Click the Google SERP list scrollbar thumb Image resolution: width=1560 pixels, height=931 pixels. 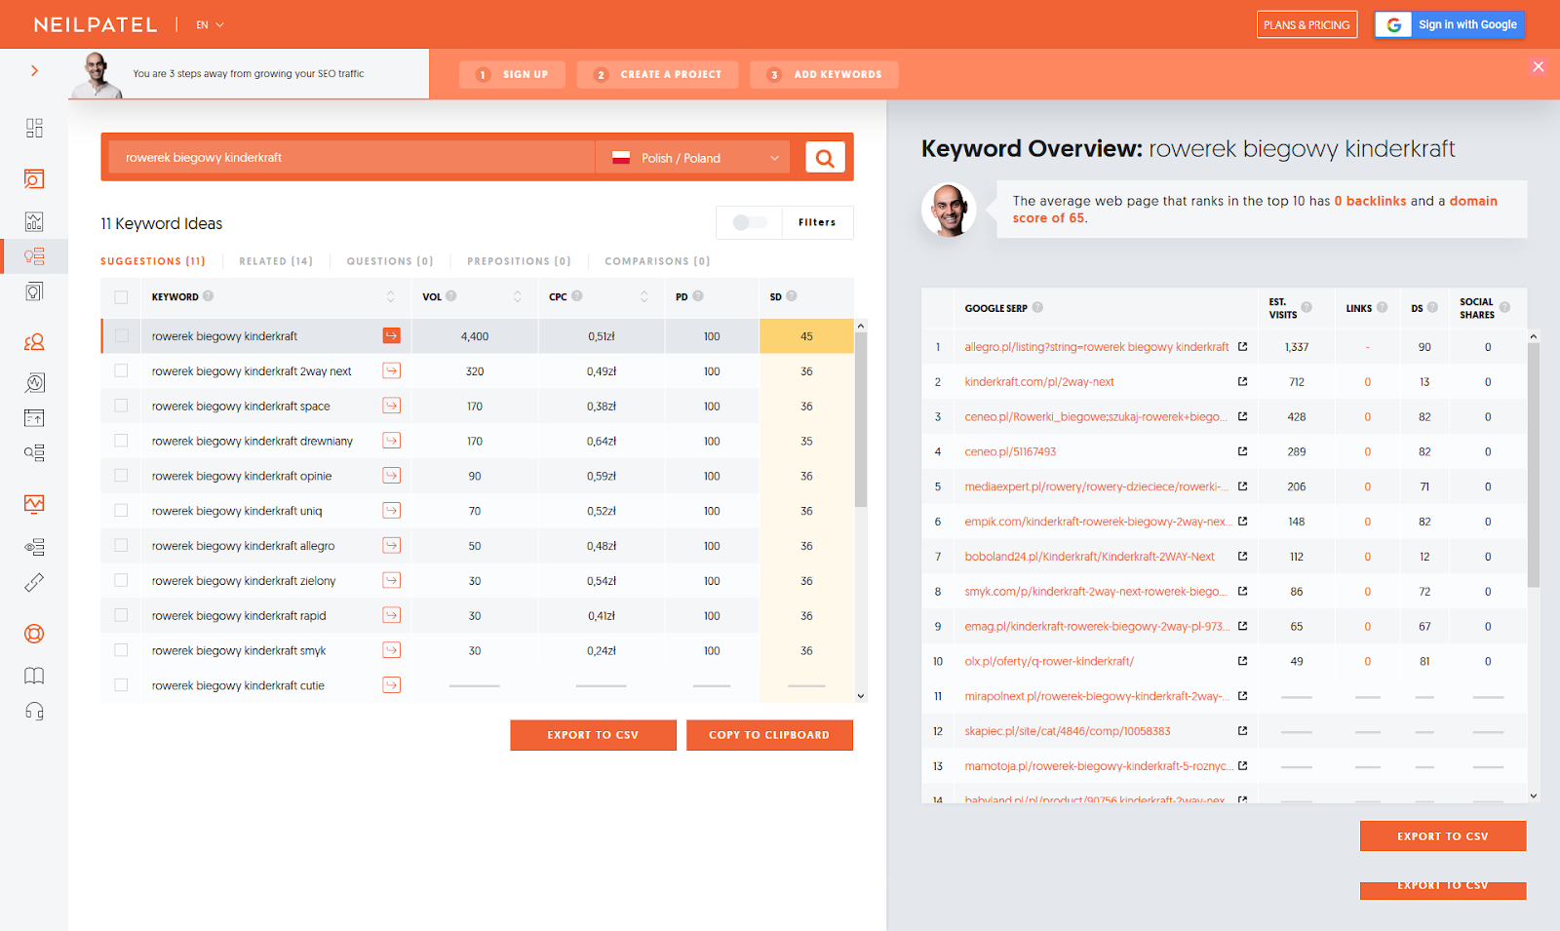pos(1533,464)
